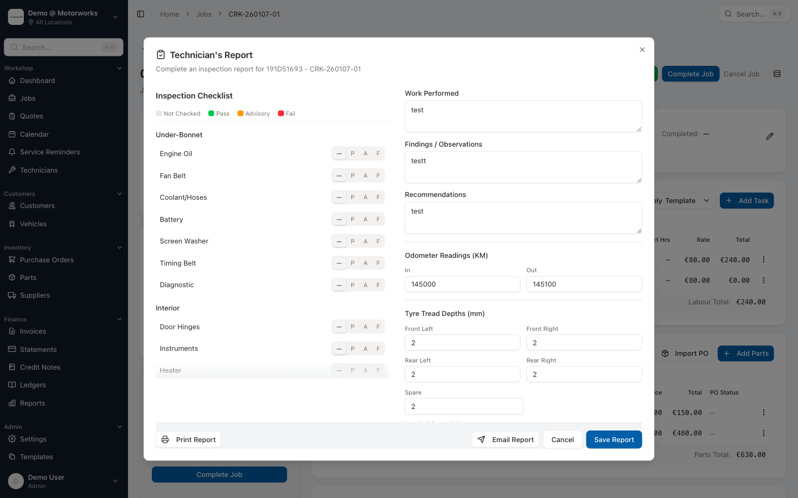Click the pencil edit icon near Completed

pyautogui.click(x=770, y=136)
